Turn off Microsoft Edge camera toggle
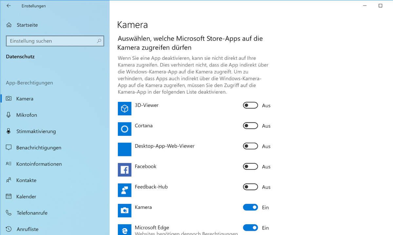 [251, 228]
